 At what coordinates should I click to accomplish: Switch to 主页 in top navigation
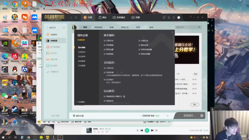(x=88, y=17)
